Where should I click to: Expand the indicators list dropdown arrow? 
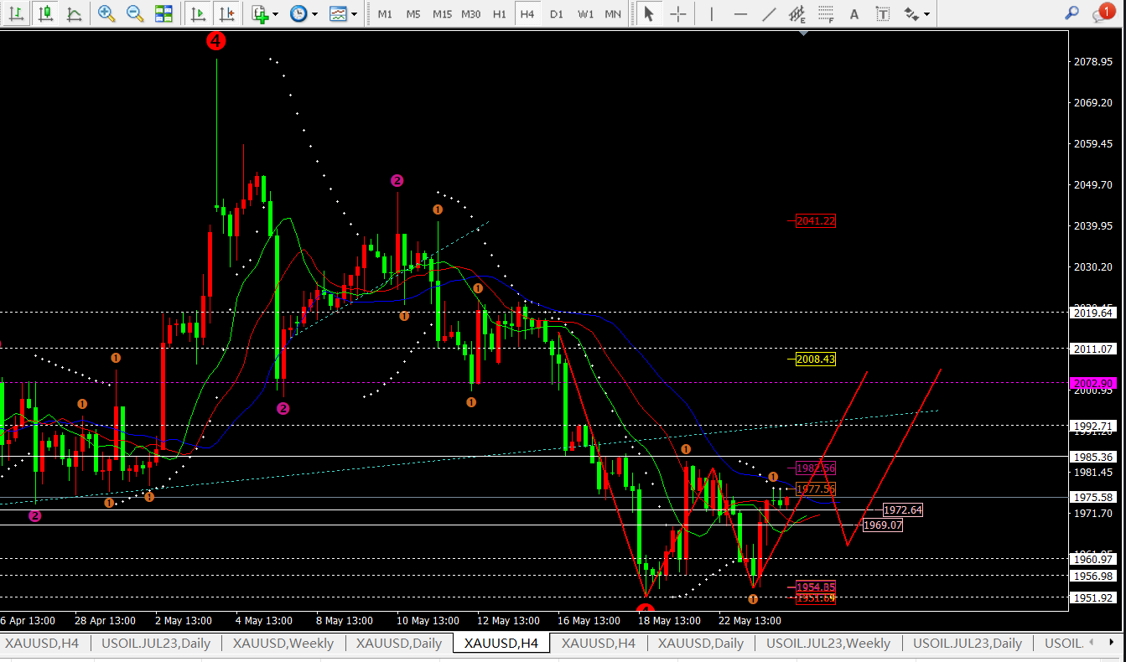click(276, 14)
